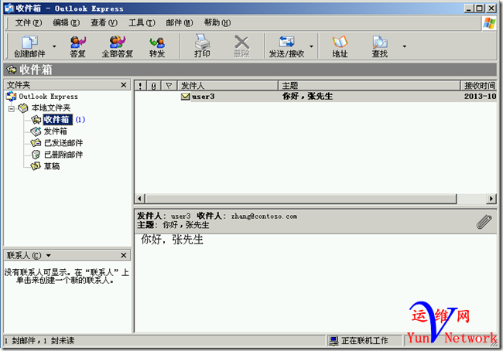
Task: Select the 收件箱 folder in tree
Action: tap(56, 120)
